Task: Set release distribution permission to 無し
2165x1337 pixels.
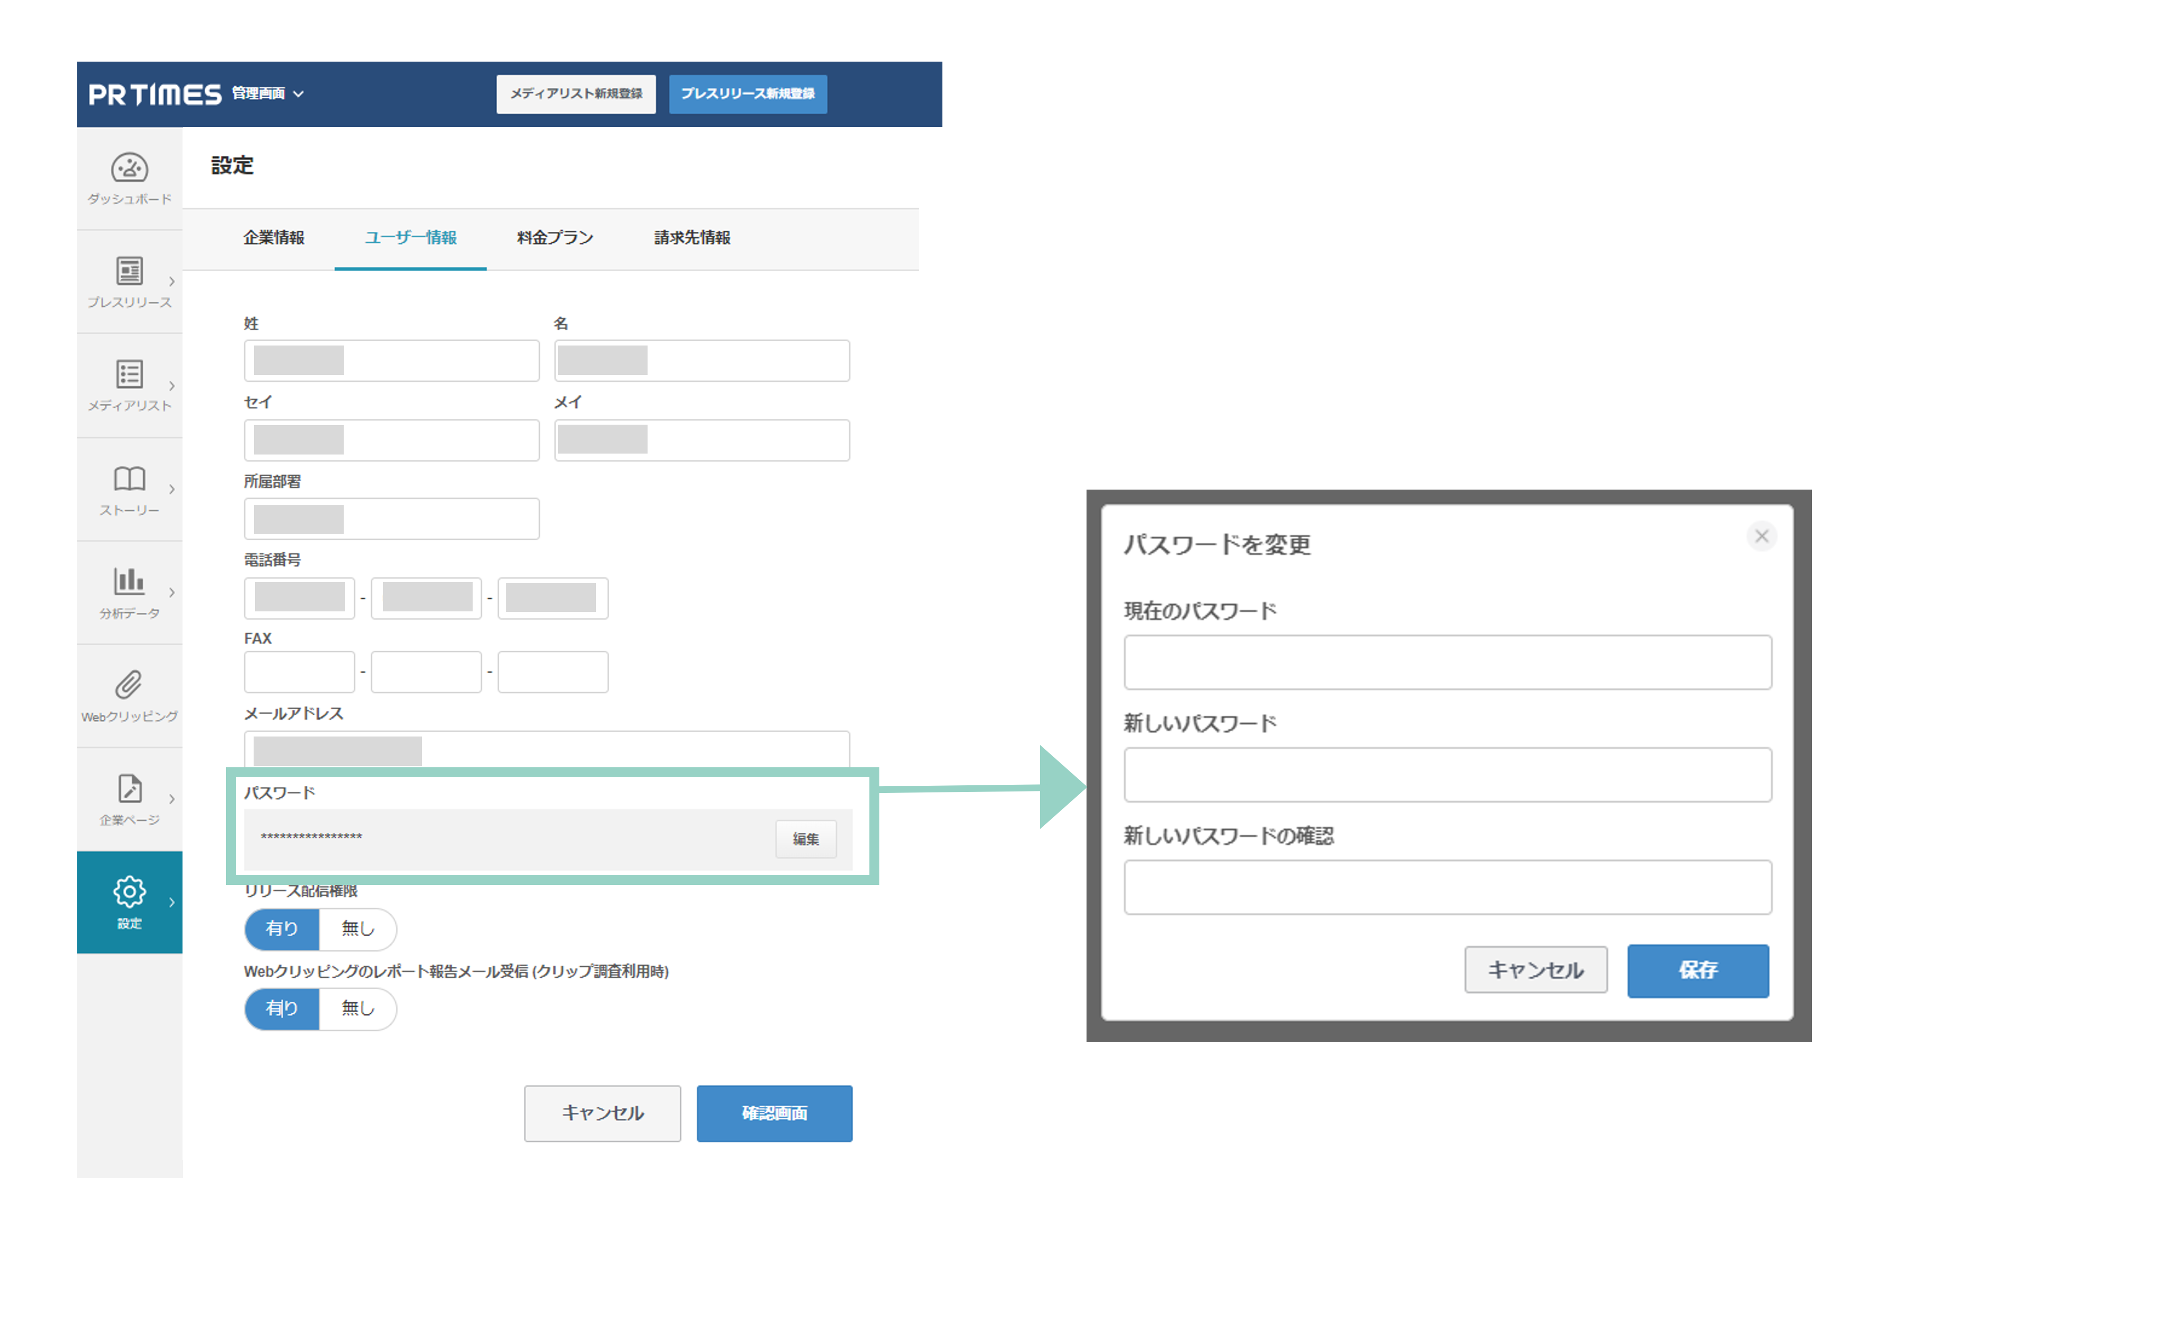Action: [x=357, y=928]
